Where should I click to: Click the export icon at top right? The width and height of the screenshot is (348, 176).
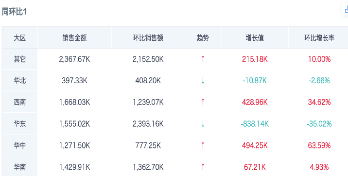[346, 10]
